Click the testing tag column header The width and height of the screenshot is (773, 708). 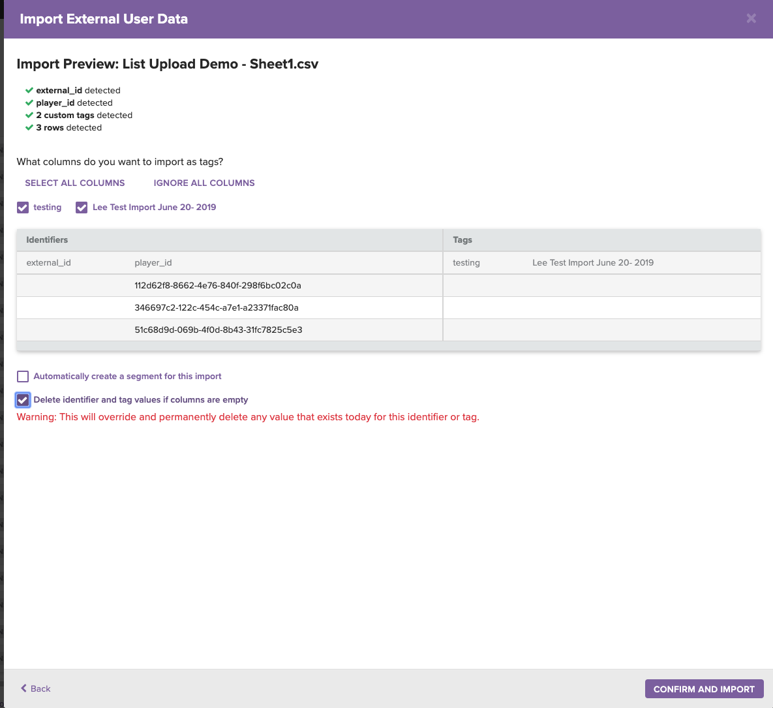click(x=466, y=263)
